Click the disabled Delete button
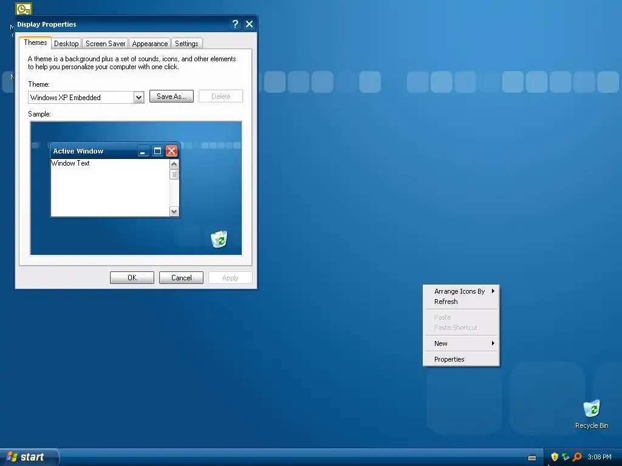This screenshot has width=622, height=466. pyautogui.click(x=220, y=96)
